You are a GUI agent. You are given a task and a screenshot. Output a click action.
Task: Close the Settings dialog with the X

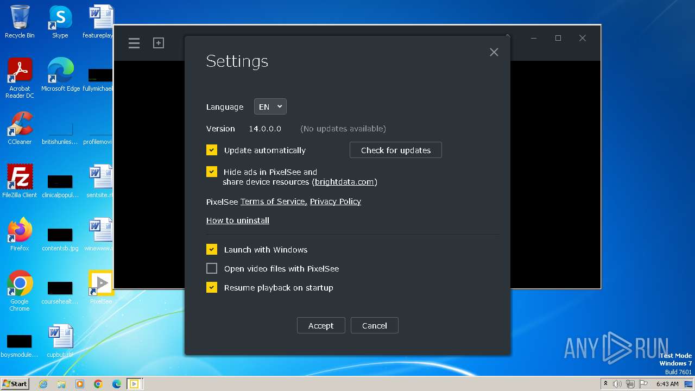[x=494, y=52]
